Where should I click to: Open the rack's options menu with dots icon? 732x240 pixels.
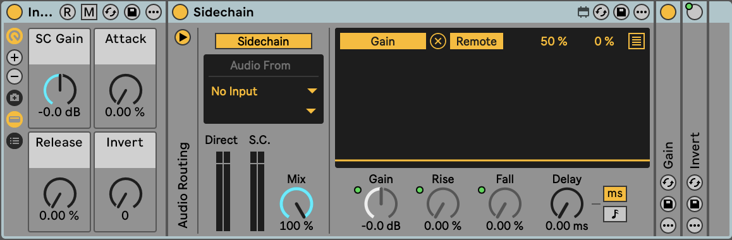154,13
